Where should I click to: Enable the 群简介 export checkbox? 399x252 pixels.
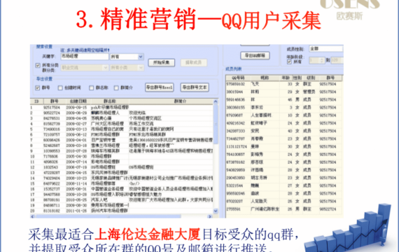[116, 87]
